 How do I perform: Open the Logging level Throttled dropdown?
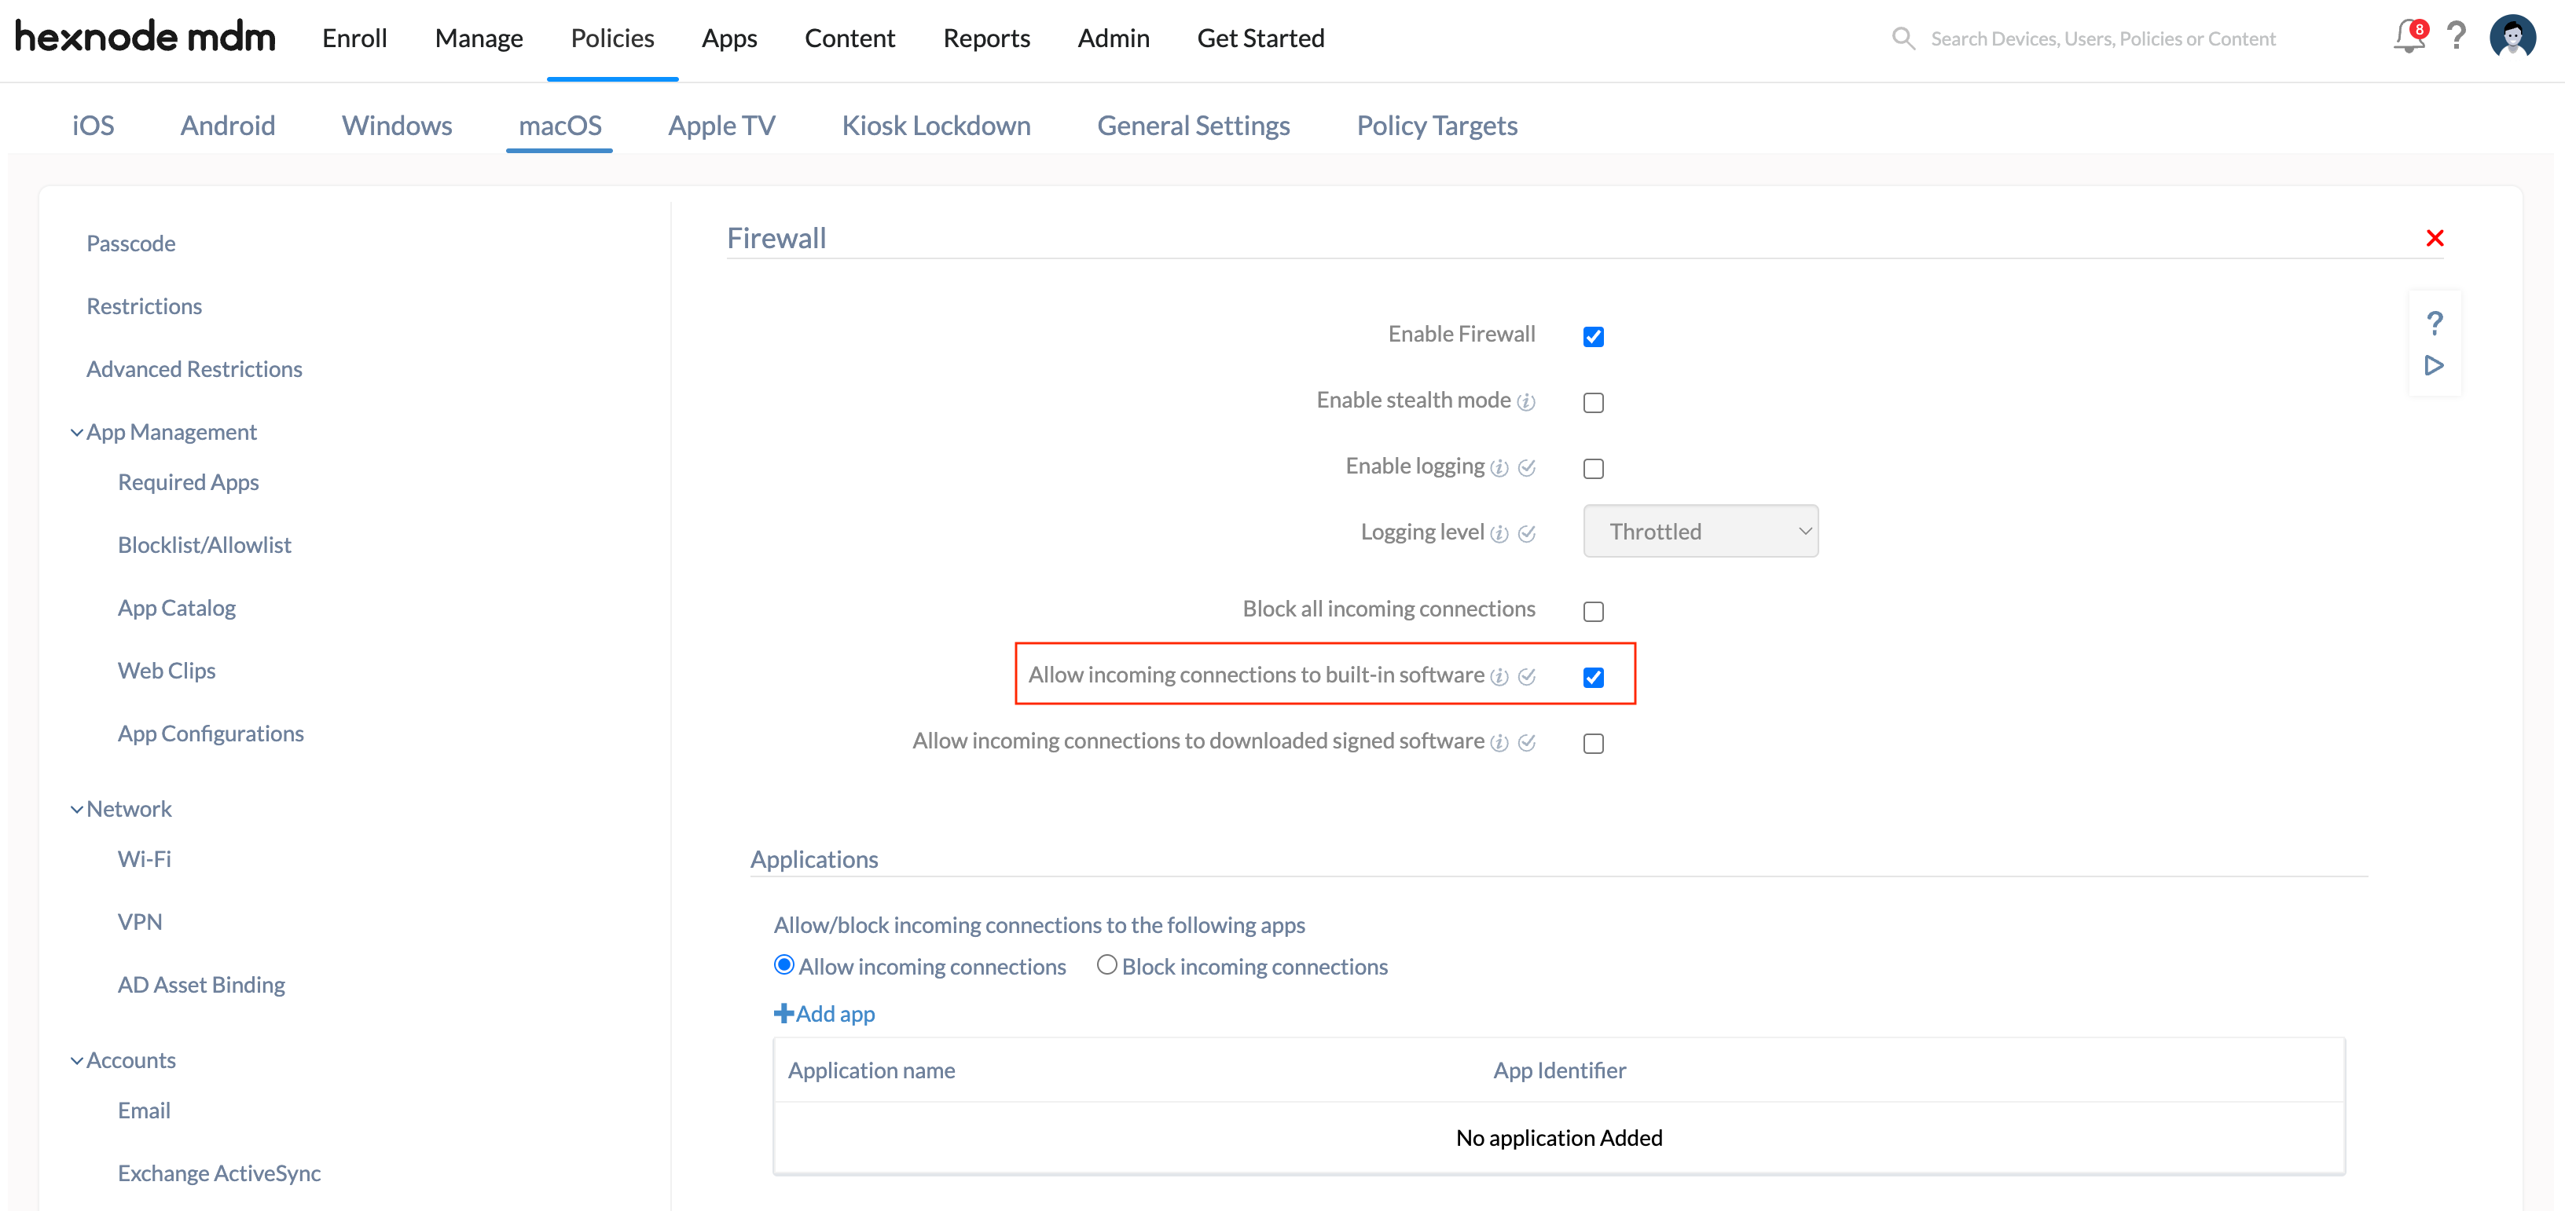click(1700, 532)
